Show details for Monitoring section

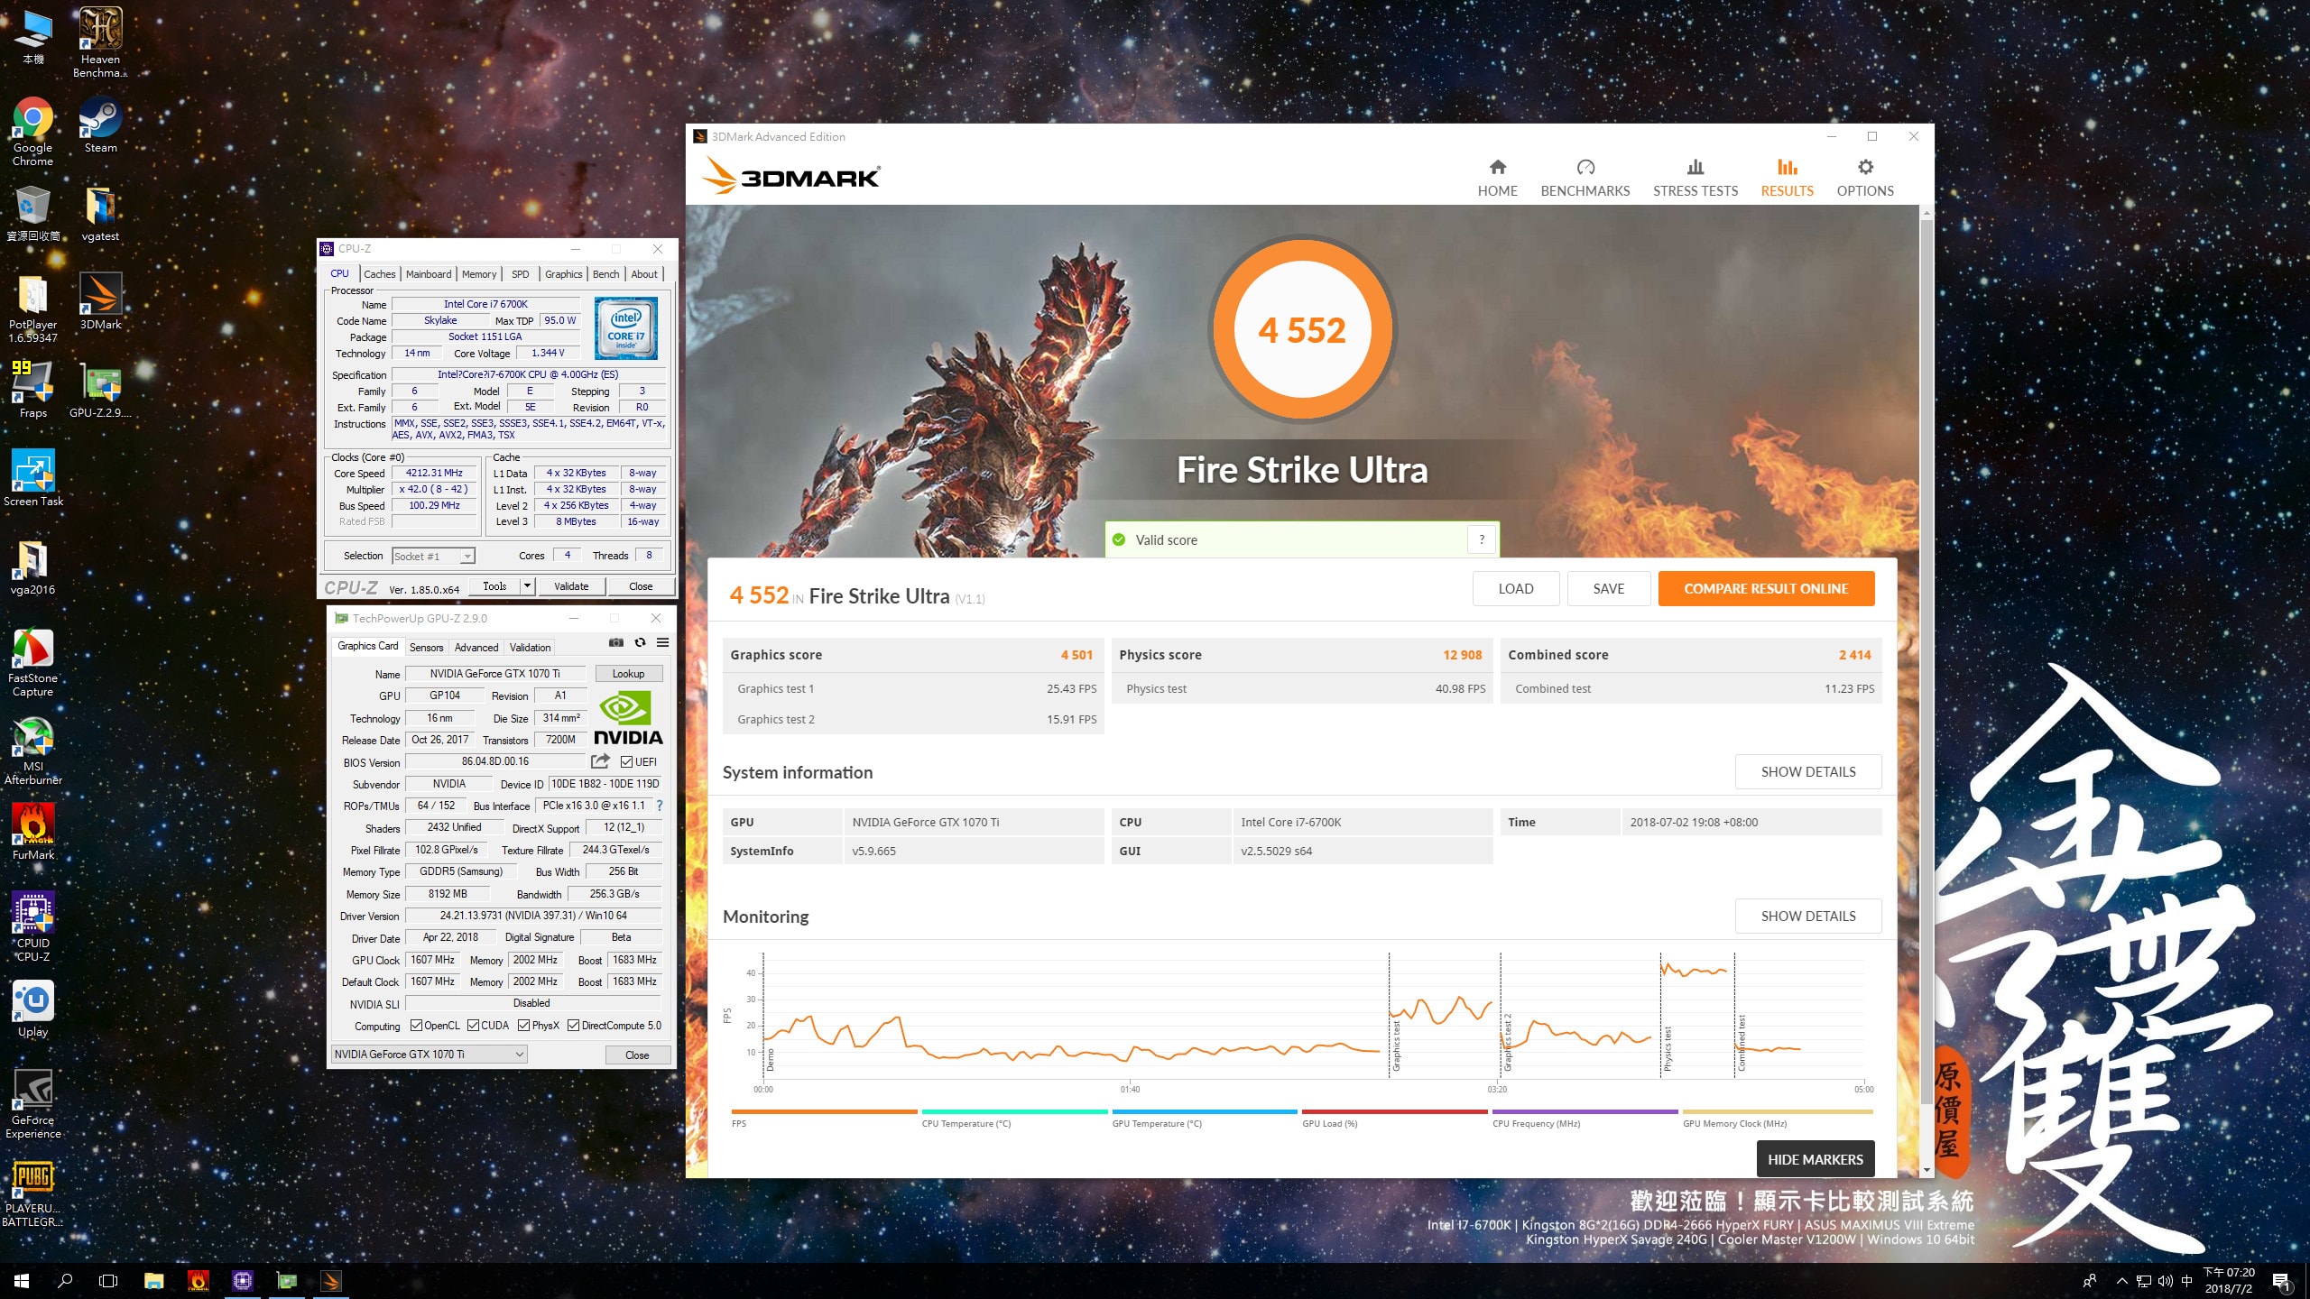click(x=1808, y=917)
